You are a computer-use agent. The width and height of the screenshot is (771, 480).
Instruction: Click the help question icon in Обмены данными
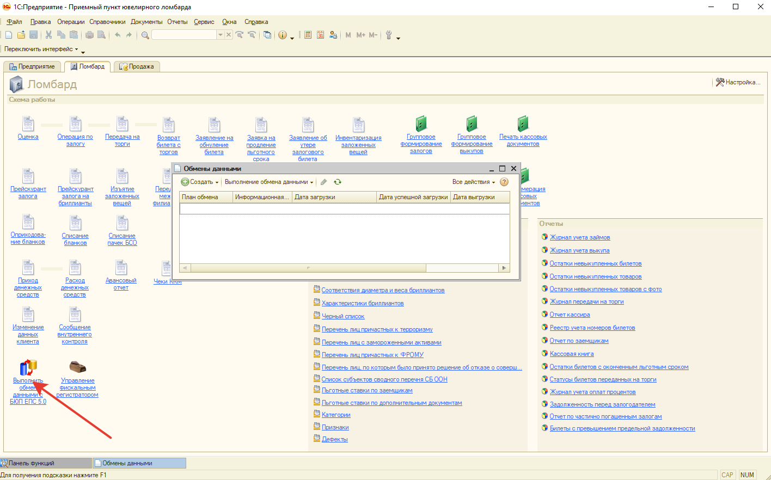(504, 182)
